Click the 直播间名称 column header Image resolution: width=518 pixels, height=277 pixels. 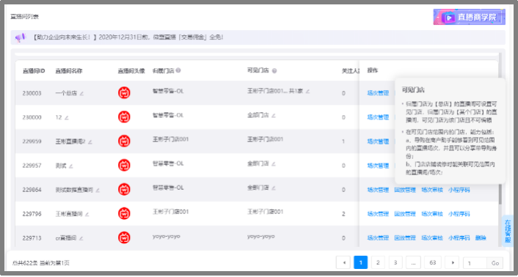(69, 70)
